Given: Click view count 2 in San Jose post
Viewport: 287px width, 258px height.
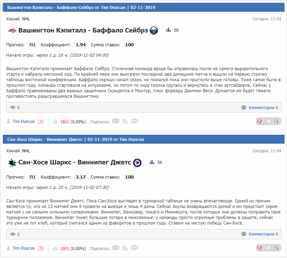Looking at the screenshot, I should (18, 235).
